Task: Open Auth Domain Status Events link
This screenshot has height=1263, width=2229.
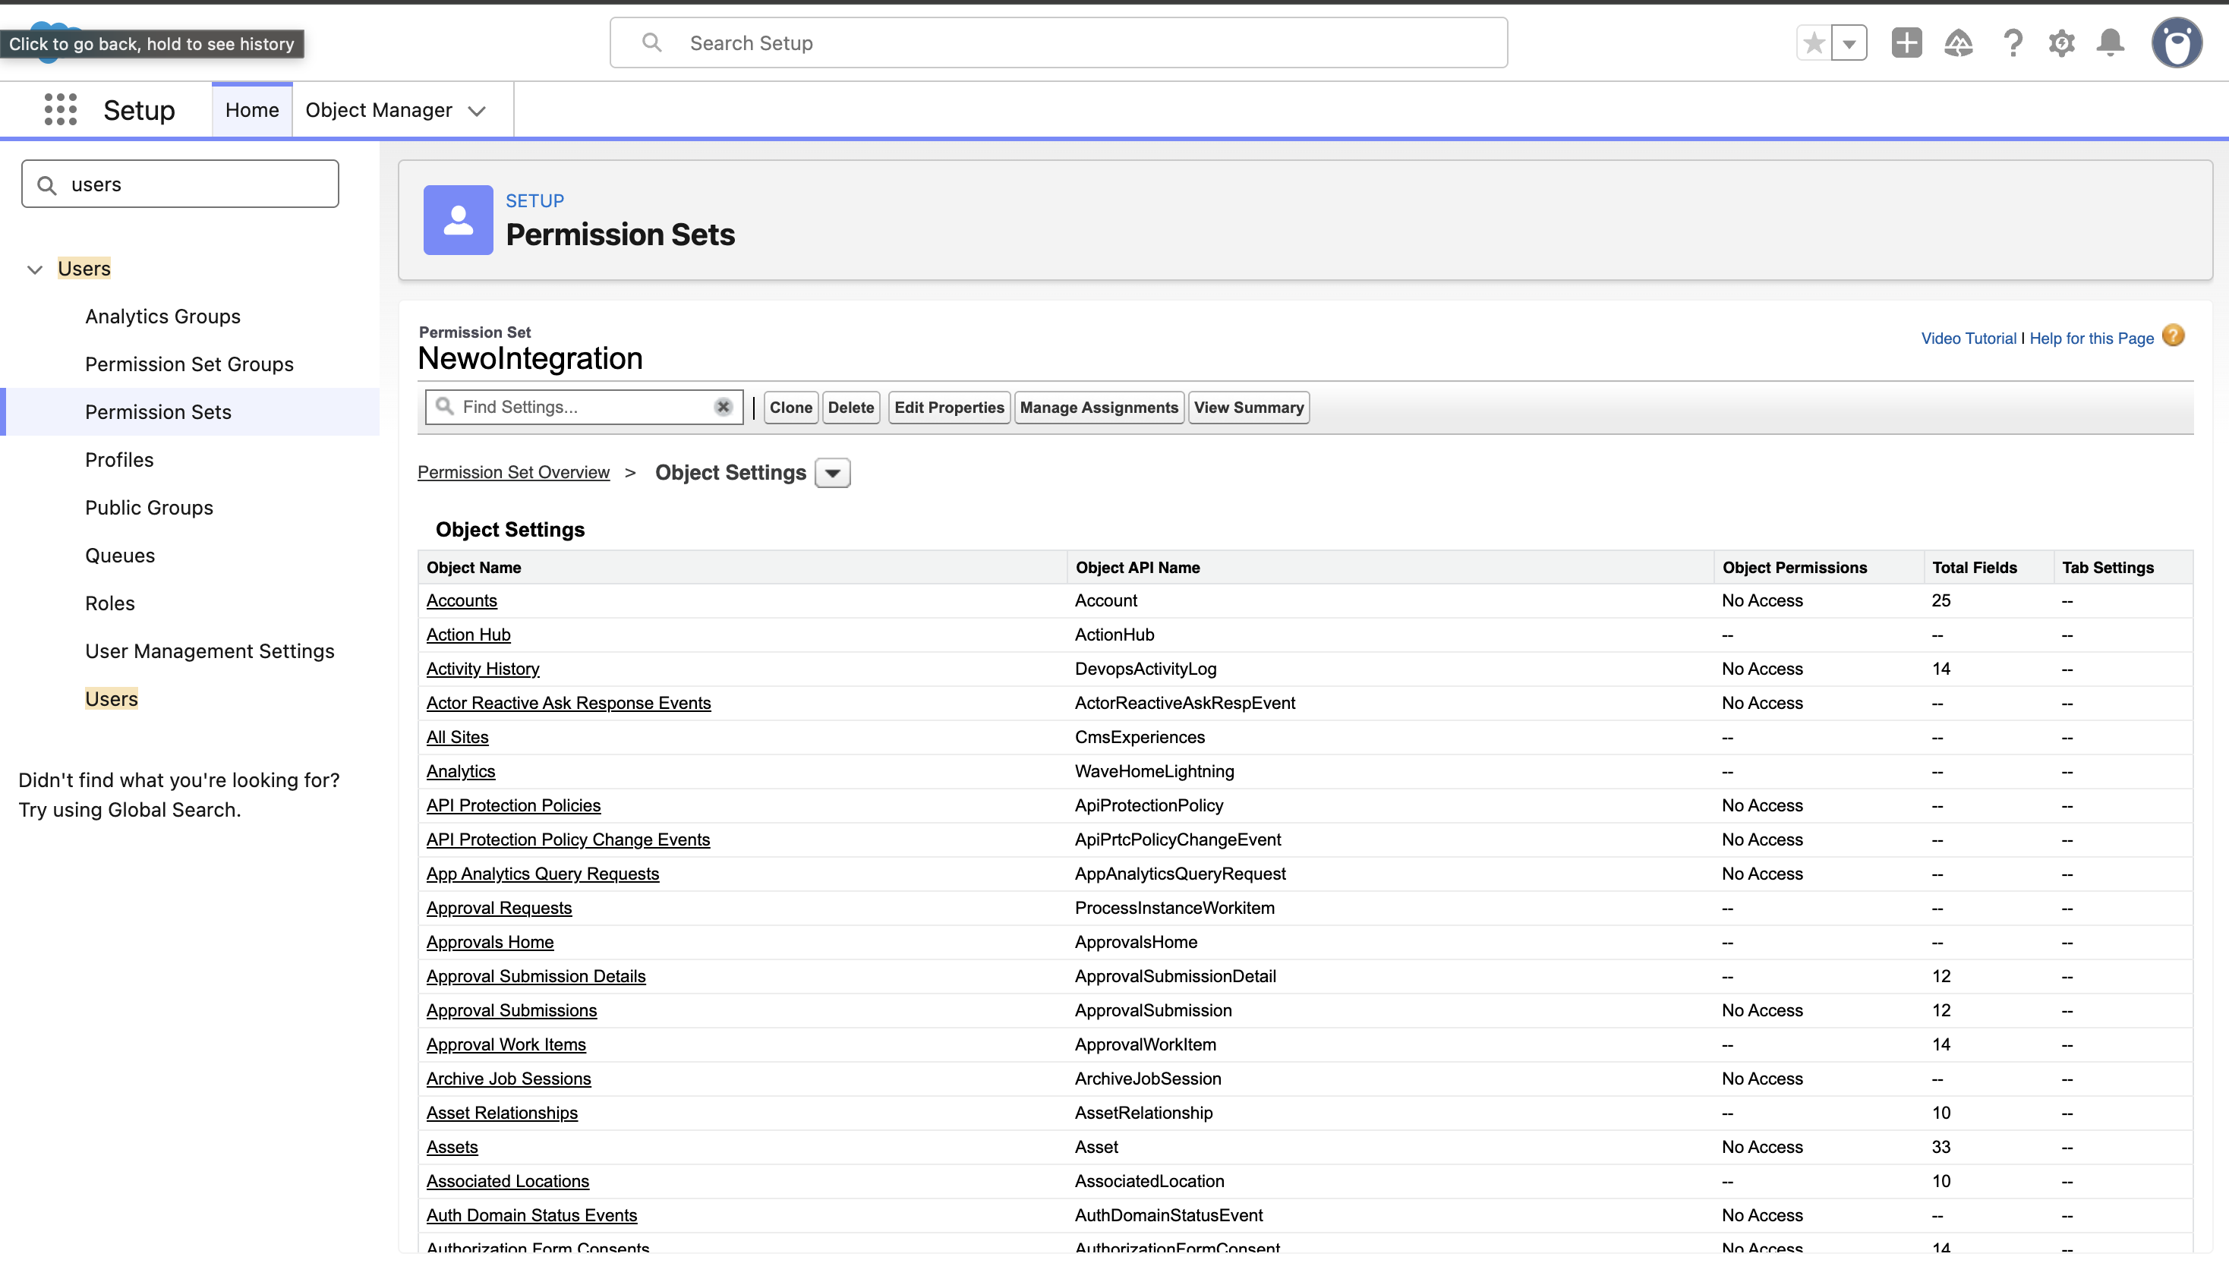Action: (x=531, y=1214)
